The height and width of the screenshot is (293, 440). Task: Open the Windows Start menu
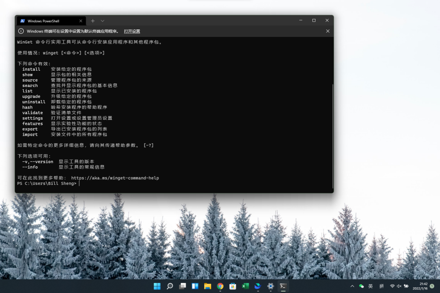click(x=157, y=286)
